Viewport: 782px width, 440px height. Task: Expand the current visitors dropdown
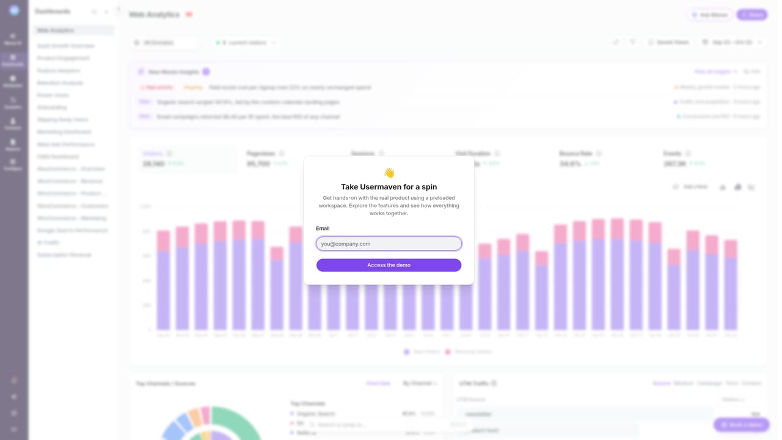[247, 43]
